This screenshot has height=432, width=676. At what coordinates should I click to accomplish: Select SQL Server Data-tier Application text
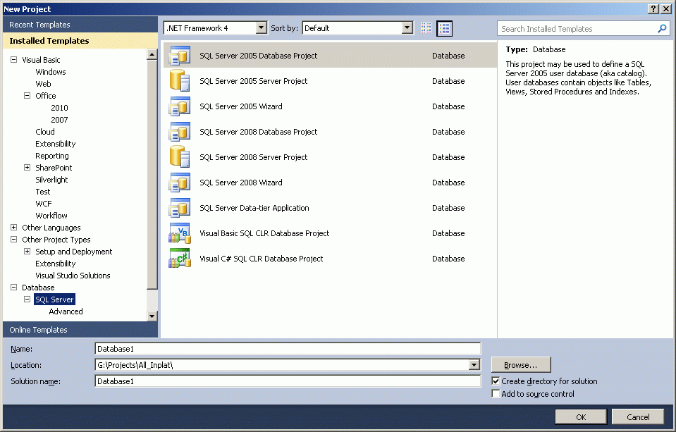254,208
